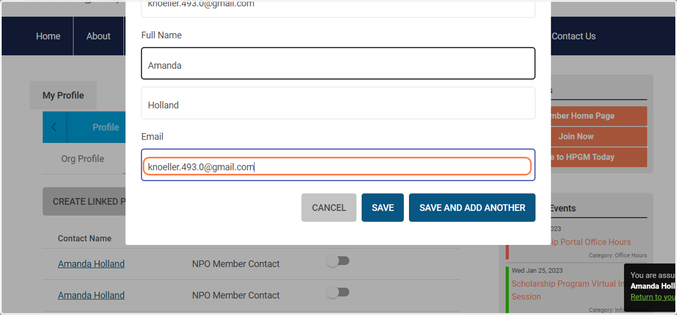Click second row NPO Member Contact text

[x=236, y=295]
